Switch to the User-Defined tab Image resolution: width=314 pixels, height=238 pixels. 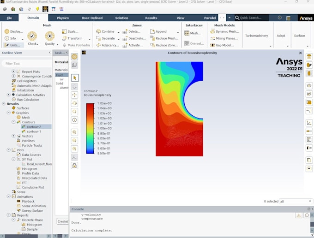pos(92,18)
